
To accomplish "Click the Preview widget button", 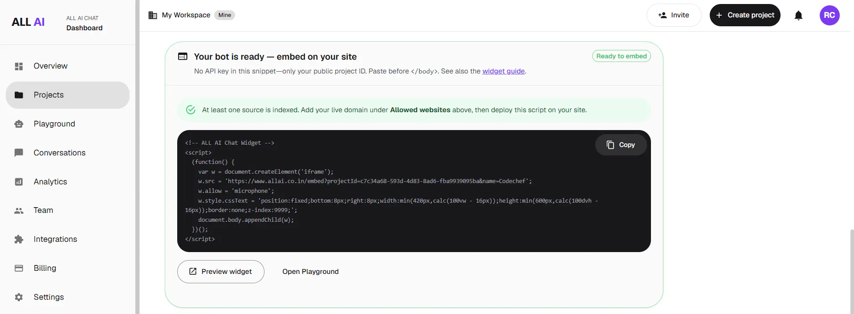I will pyautogui.click(x=221, y=272).
